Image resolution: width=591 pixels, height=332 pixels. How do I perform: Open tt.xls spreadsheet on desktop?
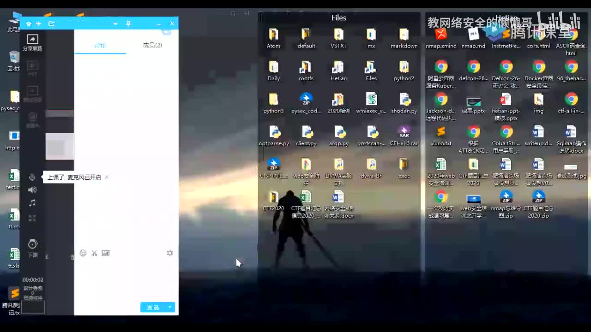pos(14,259)
